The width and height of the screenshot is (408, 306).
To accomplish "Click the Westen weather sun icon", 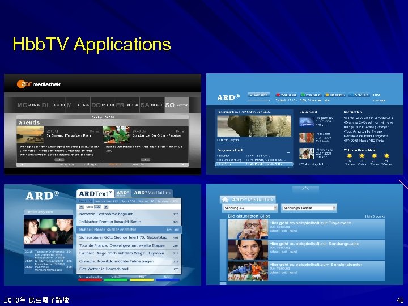I will 386,156.
